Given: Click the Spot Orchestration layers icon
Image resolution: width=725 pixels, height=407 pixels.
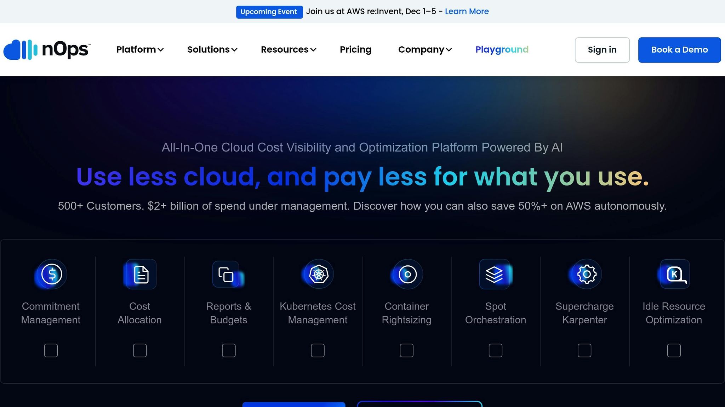Looking at the screenshot, I should (495, 274).
